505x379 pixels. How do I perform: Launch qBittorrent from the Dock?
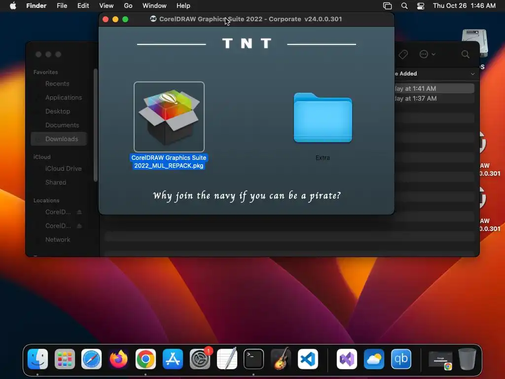click(401, 359)
